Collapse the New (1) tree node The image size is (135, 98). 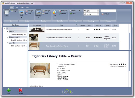coord(7,32)
